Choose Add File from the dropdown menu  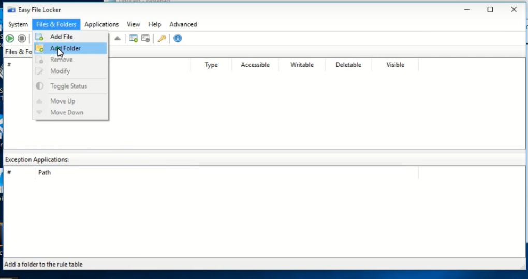[70, 37]
